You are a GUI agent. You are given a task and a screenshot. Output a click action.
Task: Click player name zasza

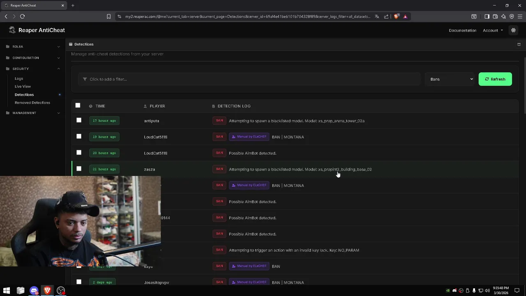[x=150, y=169]
